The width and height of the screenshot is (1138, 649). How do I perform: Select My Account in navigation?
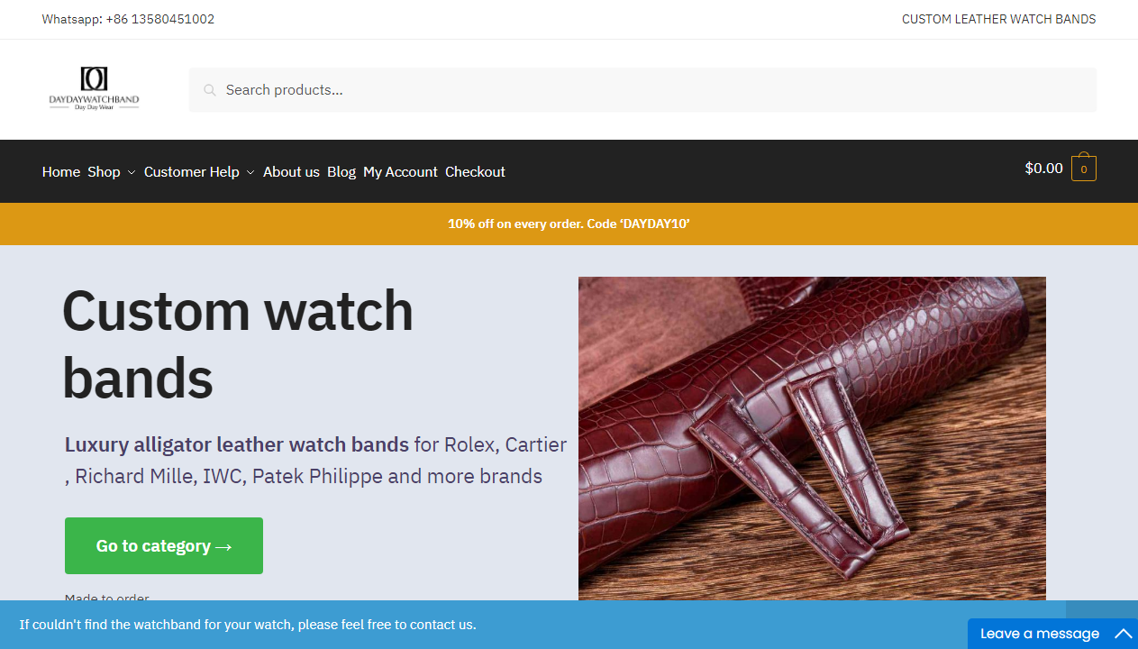pyautogui.click(x=400, y=171)
